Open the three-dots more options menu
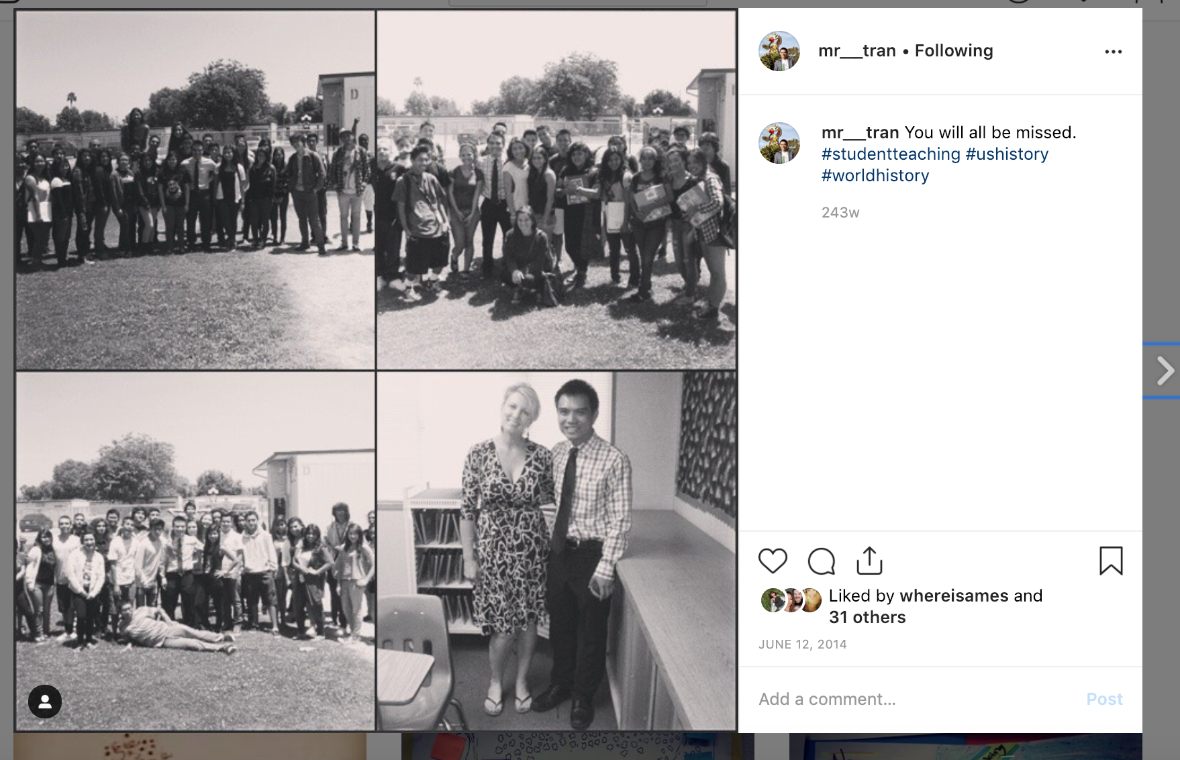This screenshot has height=760, width=1180. click(x=1114, y=52)
